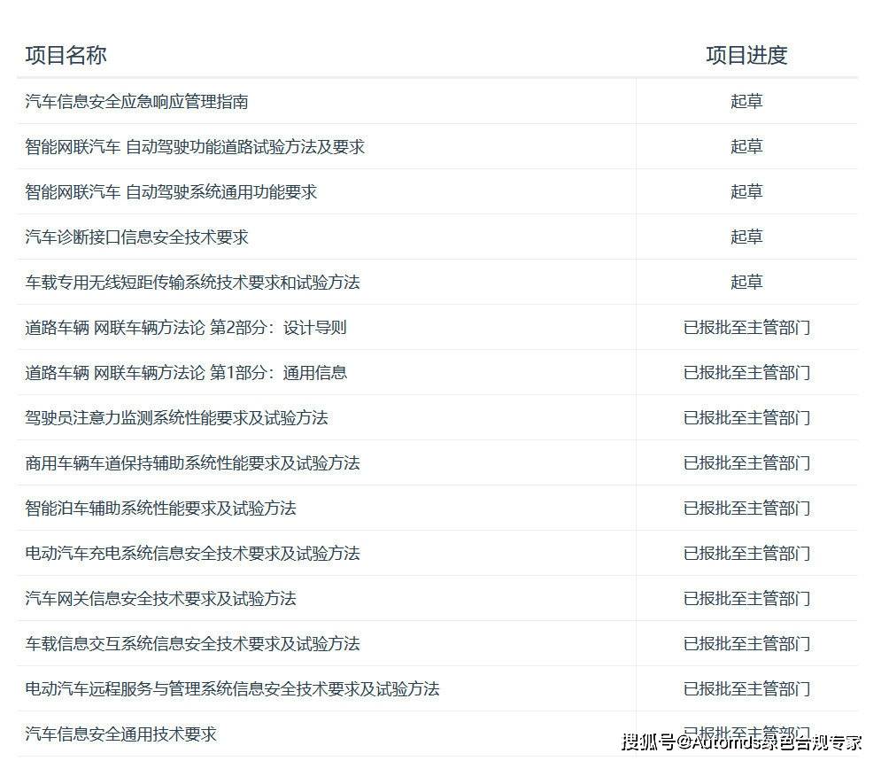Open 网联车辆方法论 第1部分：通用信息

(186, 373)
